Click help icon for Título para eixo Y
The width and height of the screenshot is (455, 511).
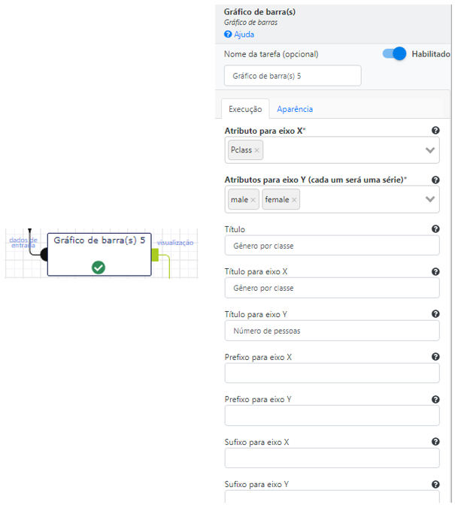click(x=435, y=314)
